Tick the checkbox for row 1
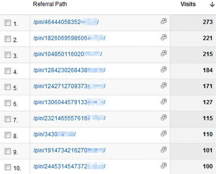The width and height of the screenshot is (216, 174). pos(8,23)
